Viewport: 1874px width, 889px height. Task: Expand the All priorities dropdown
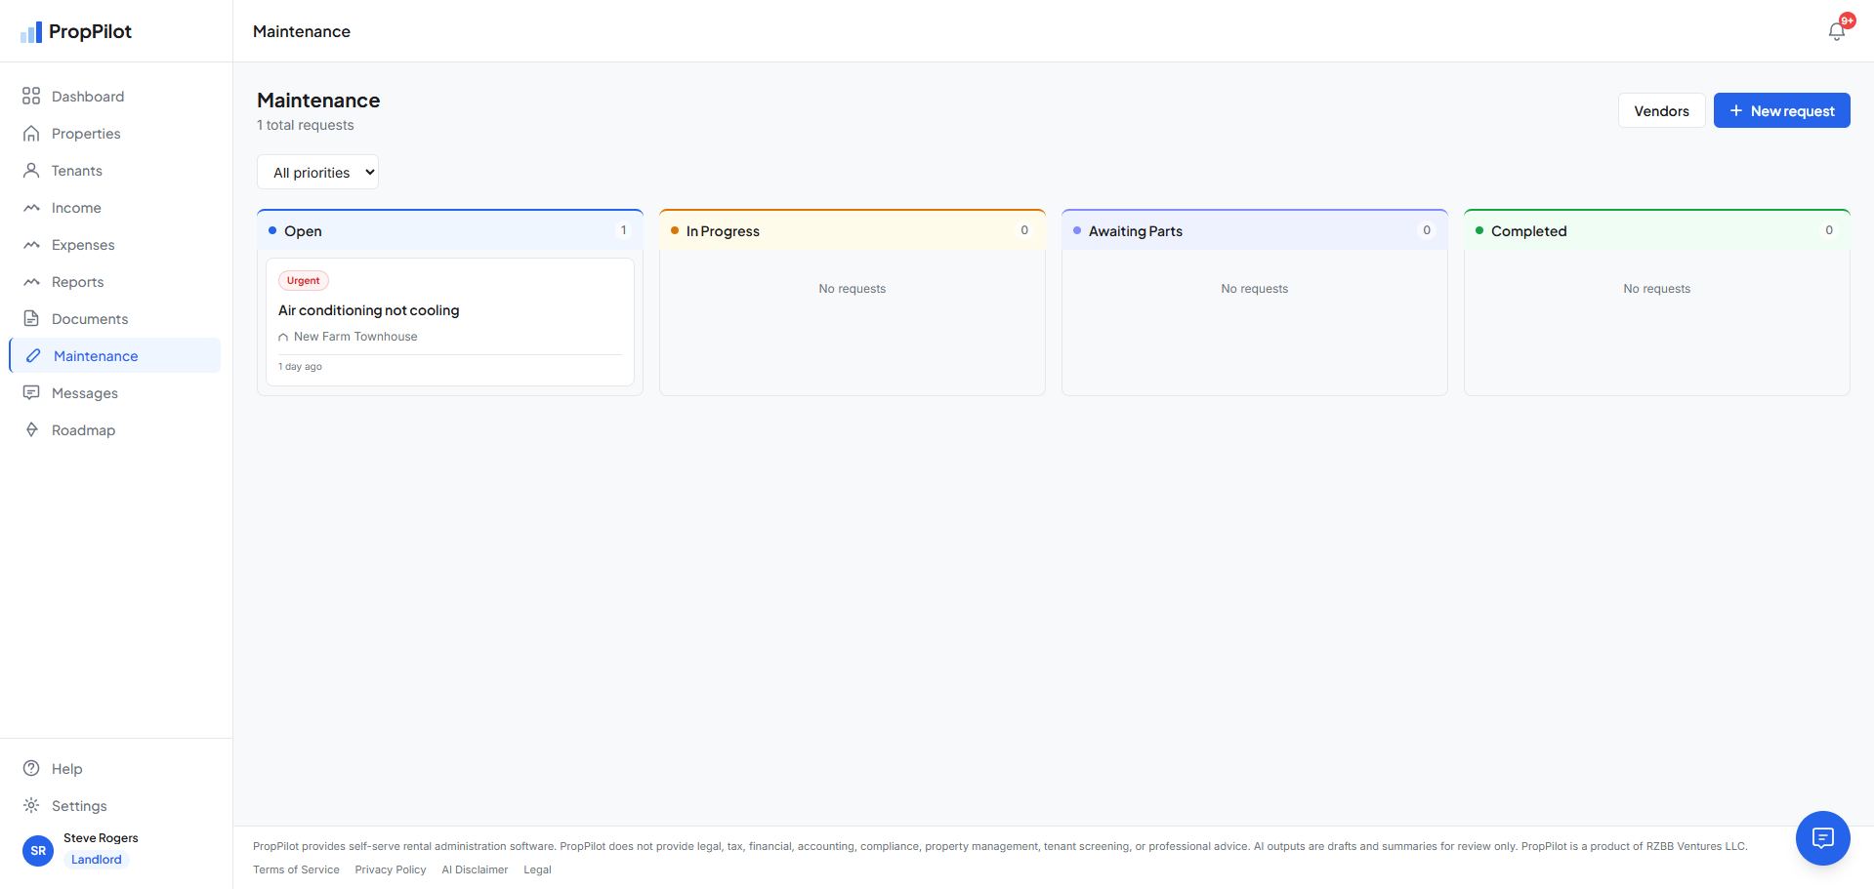(x=317, y=172)
